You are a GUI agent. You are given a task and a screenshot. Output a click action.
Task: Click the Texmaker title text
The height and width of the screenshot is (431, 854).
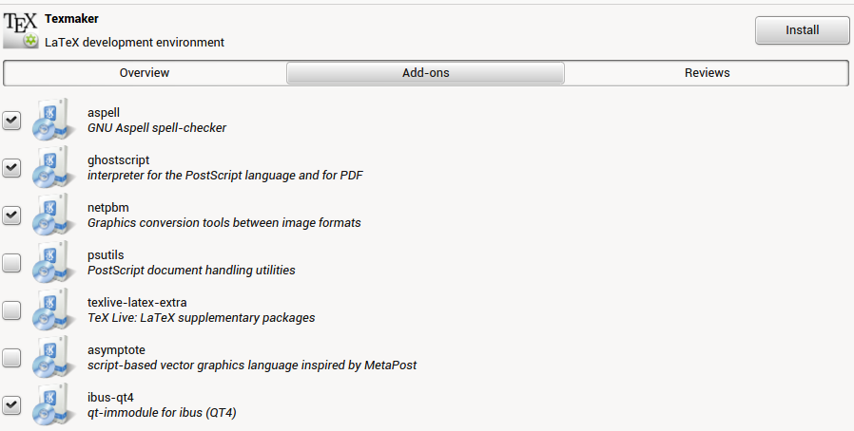pos(71,18)
